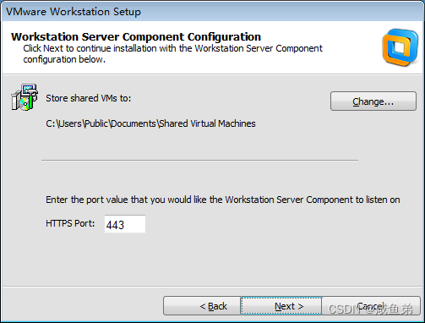Click the 'Enter the port value' instruction text
This screenshot has height=323, width=425.
pyautogui.click(x=223, y=200)
